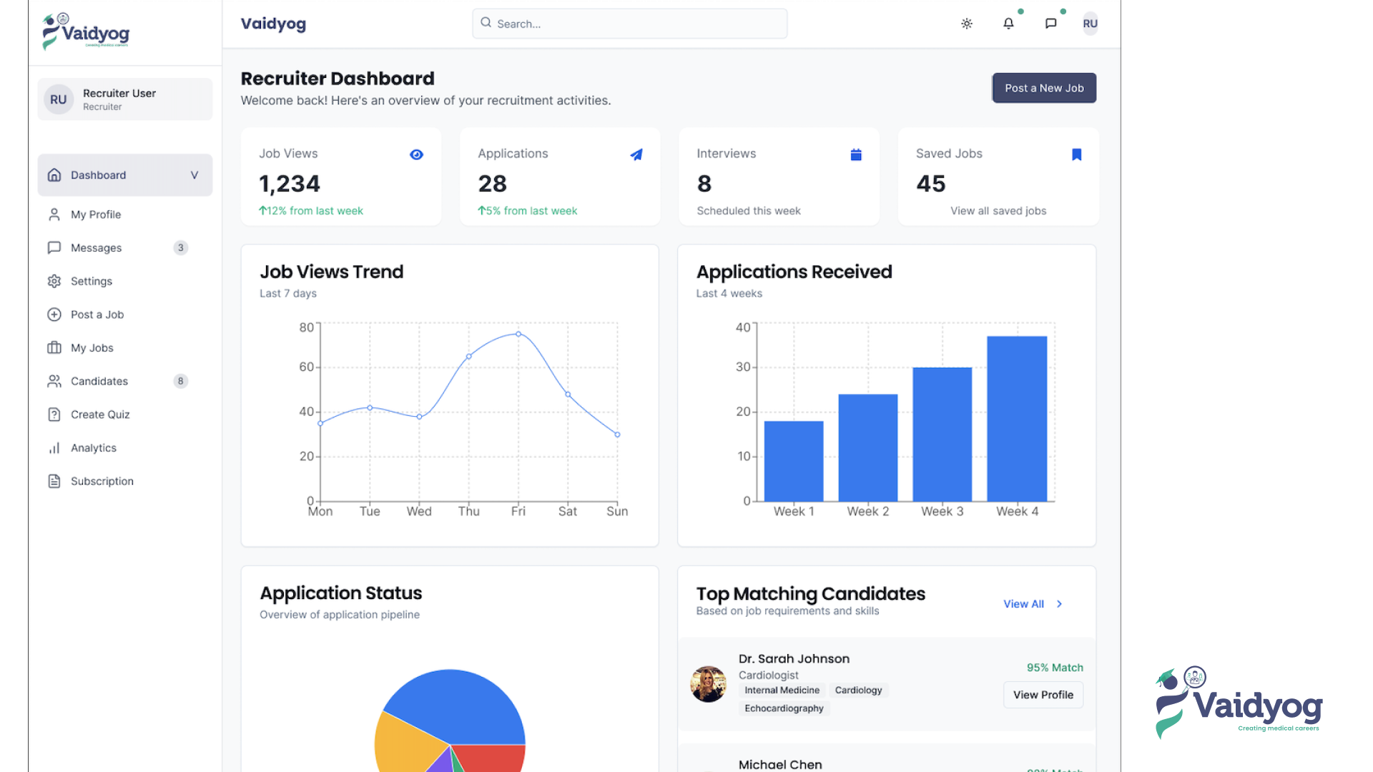Click the Applications paper plane icon
This screenshot has width=1373, height=772.
coord(636,154)
